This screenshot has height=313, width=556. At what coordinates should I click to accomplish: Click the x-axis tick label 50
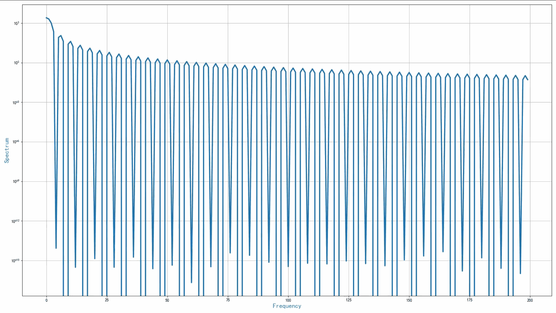pyautogui.click(x=167, y=300)
